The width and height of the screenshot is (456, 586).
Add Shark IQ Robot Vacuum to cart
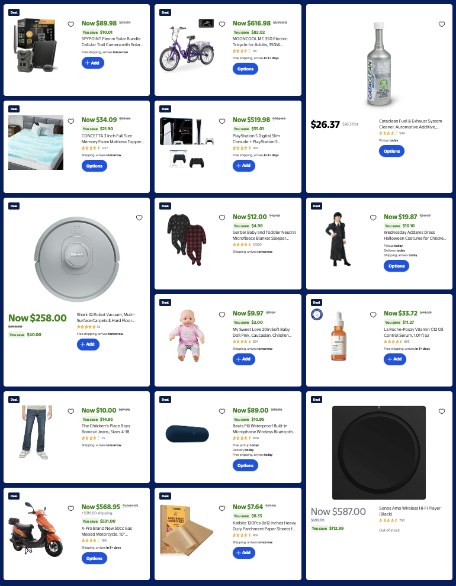88,344
